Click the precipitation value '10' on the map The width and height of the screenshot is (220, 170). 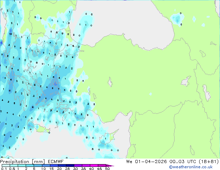10,34
